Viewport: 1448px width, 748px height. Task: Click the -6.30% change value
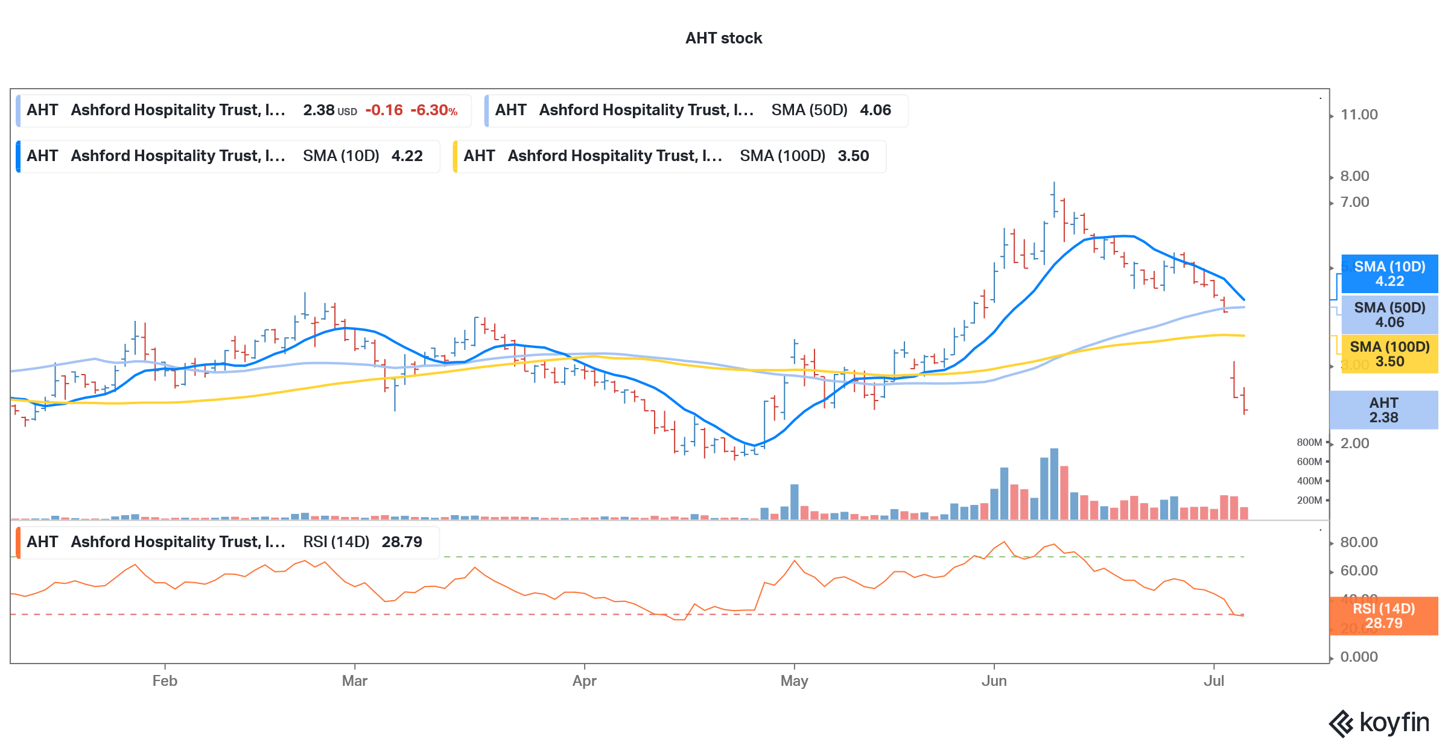tap(434, 110)
